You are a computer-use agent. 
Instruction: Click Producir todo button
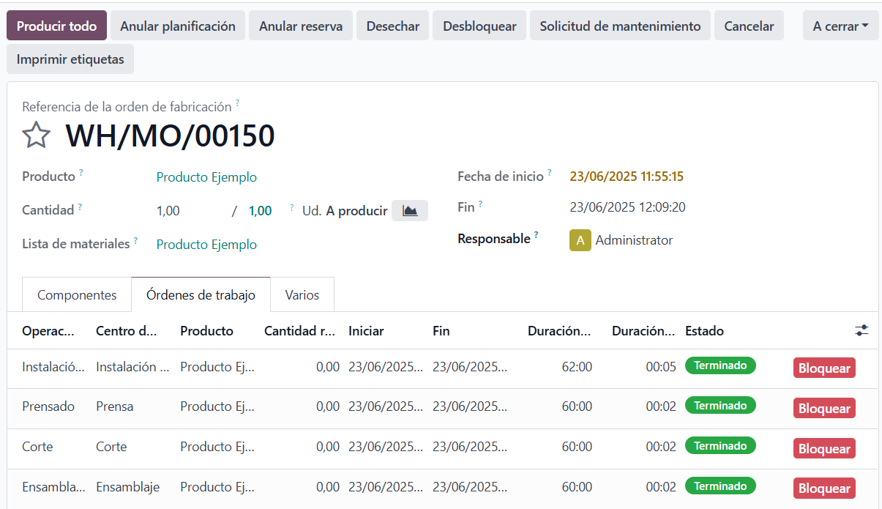point(56,26)
